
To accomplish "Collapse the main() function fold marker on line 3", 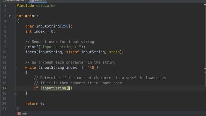I will pos(15,16).
